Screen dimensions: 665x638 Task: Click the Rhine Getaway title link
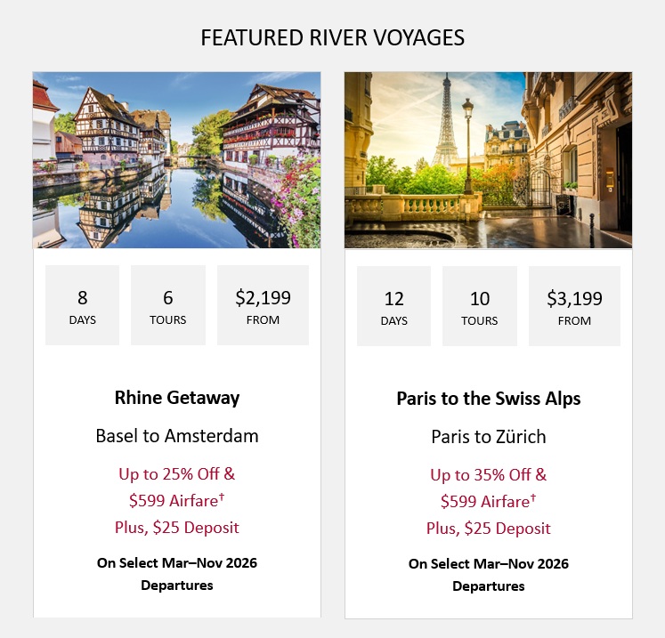[x=177, y=398]
